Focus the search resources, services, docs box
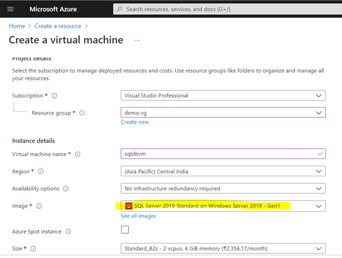The height and width of the screenshot is (258, 342). click(x=227, y=9)
